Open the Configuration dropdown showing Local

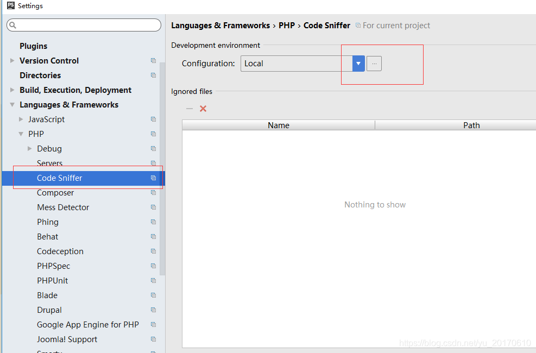pyautogui.click(x=358, y=63)
